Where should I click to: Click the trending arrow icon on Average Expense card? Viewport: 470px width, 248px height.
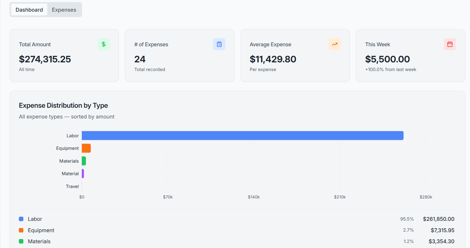pos(335,44)
